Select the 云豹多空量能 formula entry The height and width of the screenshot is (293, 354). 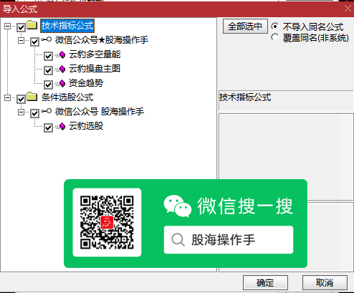95,54
